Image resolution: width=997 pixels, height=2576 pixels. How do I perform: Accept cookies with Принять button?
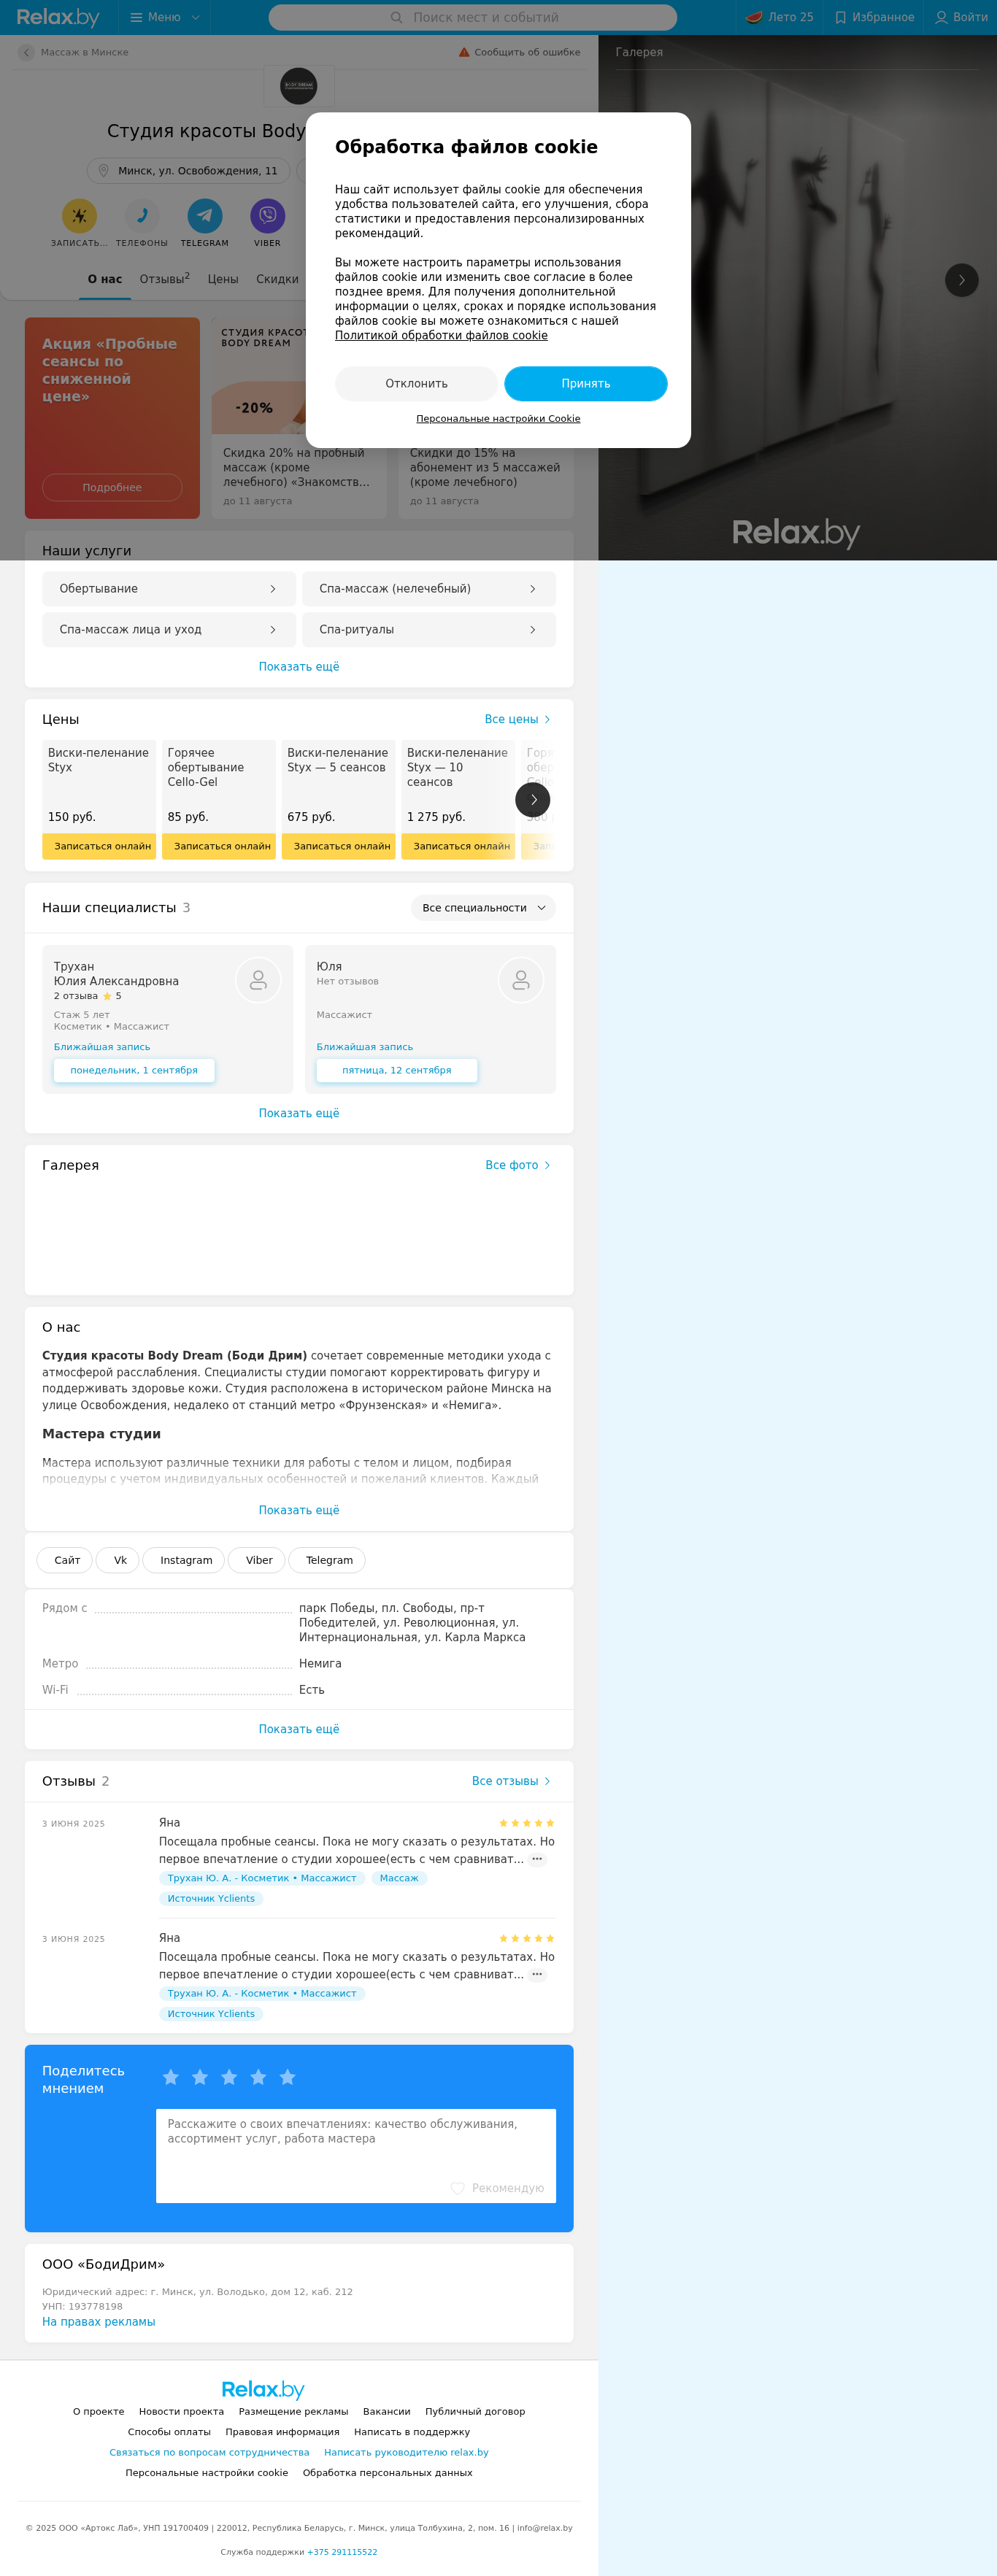(586, 384)
